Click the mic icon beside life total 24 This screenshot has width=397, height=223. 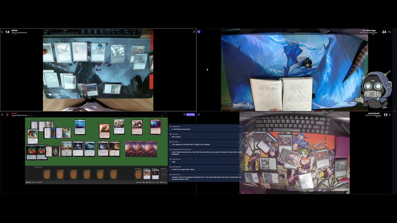click(390, 32)
